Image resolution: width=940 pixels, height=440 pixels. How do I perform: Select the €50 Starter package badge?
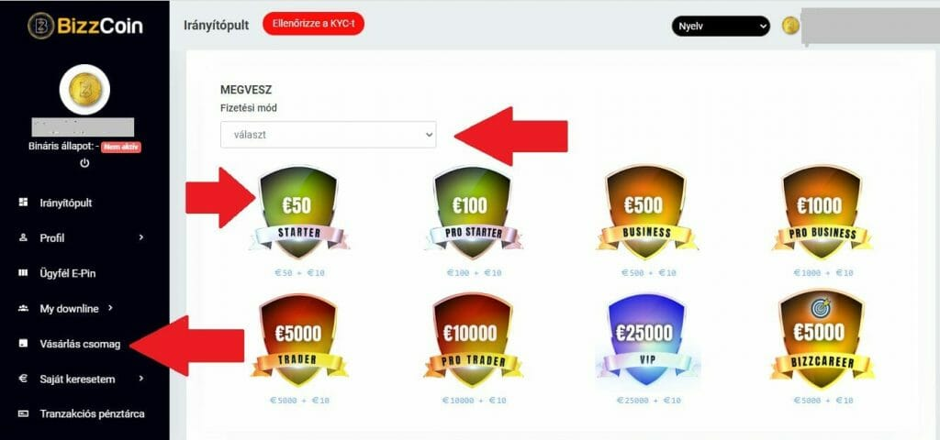(298, 213)
